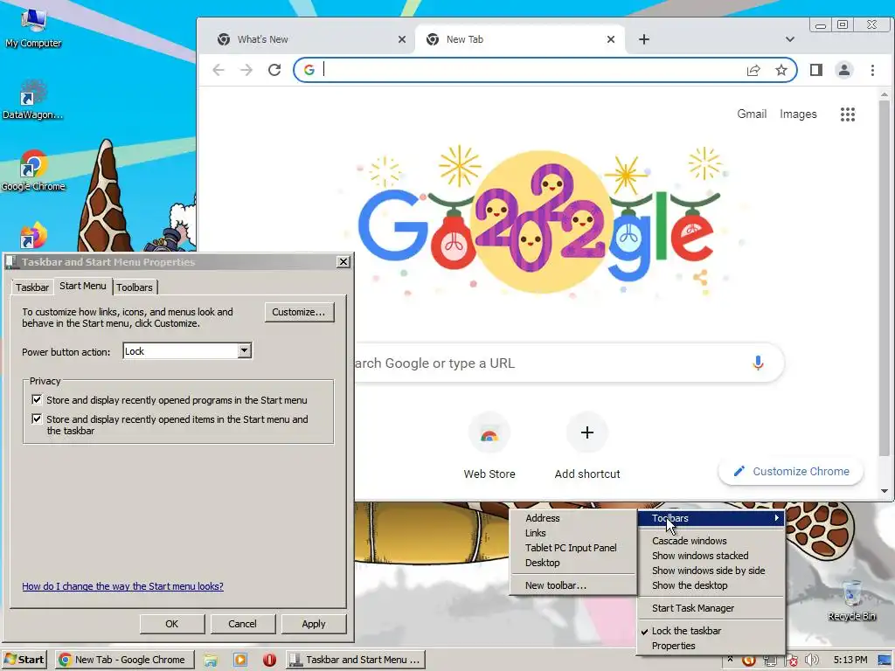
Task: Open the DataWagon desktop shortcut
Action: pos(32,100)
